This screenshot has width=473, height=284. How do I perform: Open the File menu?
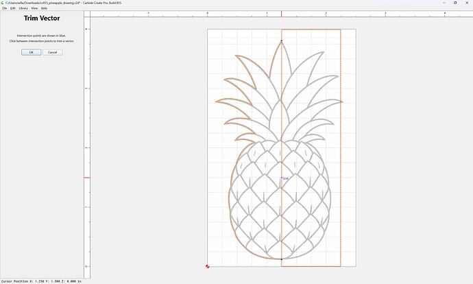point(5,8)
